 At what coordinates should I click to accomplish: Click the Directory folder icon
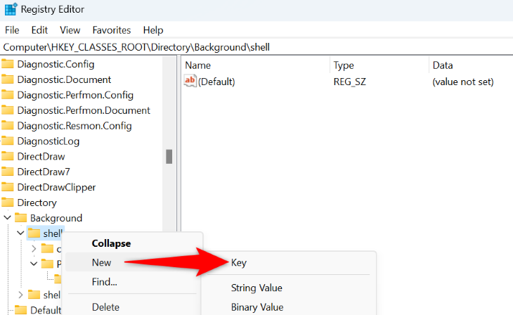tap(8, 202)
